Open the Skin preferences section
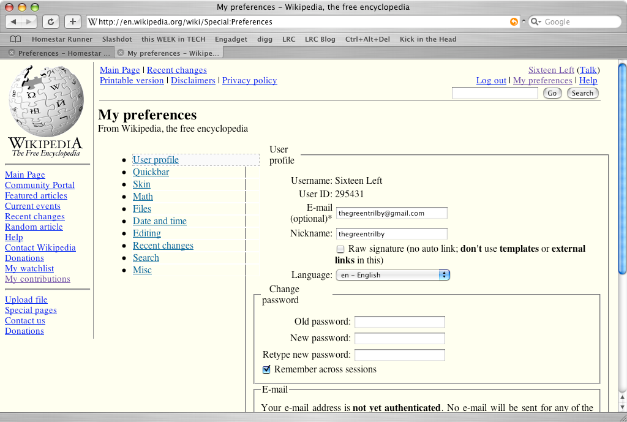This screenshot has height=422, width=627. 141,184
